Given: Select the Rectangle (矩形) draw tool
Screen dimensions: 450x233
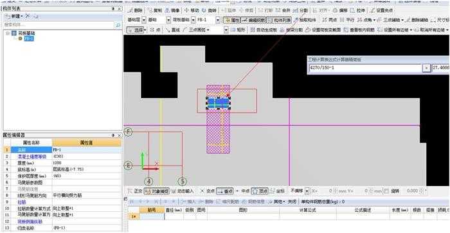Looking at the screenshot, I should (238, 30).
